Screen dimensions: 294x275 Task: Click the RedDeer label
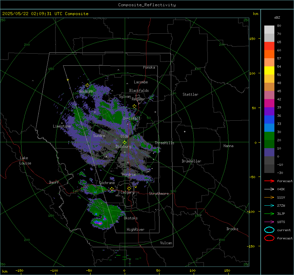pyautogui.click(x=139, y=99)
